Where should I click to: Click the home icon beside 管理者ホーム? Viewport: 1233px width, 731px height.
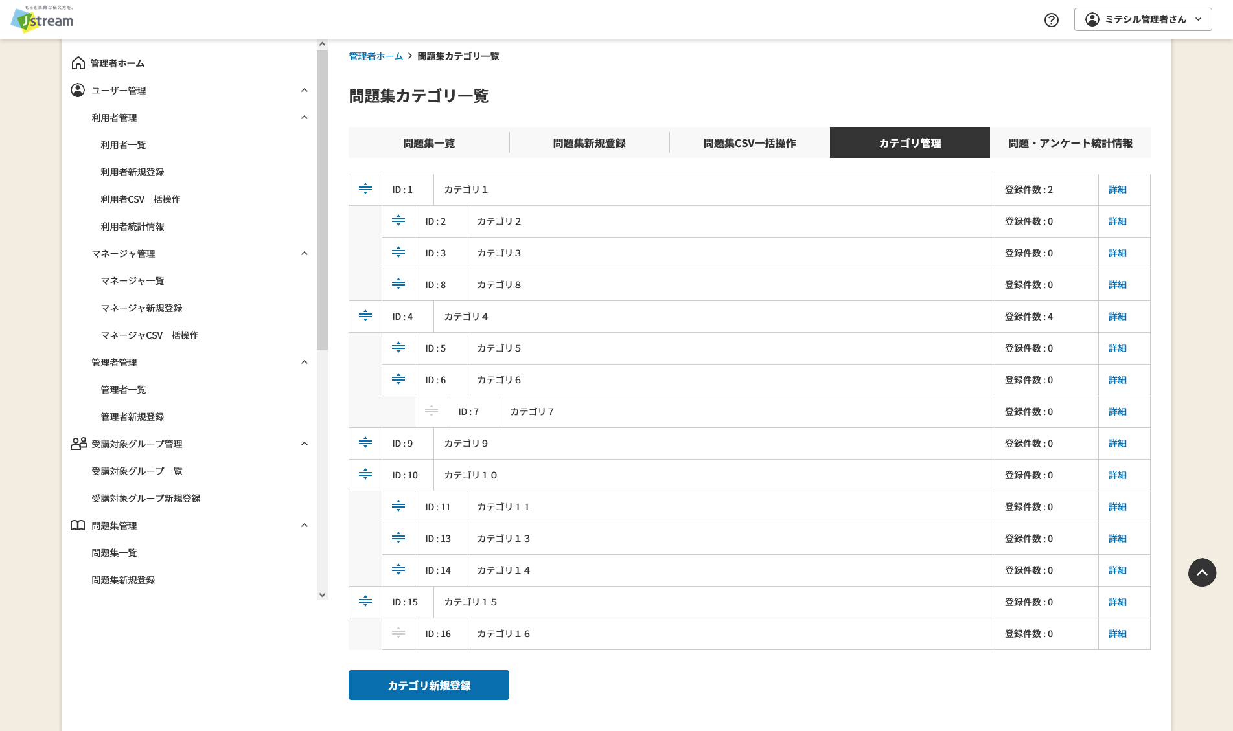point(78,63)
